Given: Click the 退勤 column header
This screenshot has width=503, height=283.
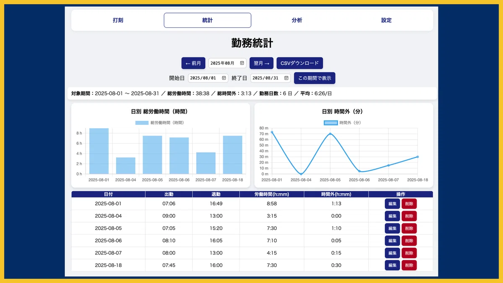Looking at the screenshot, I should [216, 194].
